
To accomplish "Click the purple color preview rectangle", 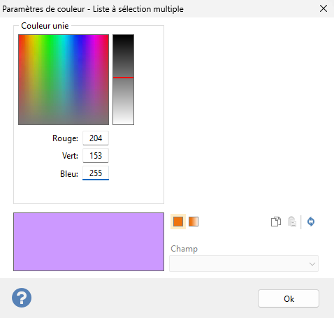I will pos(89,242).
